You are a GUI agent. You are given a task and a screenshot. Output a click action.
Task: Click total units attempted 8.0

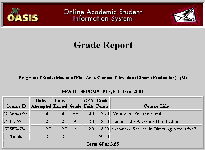click(x=41, y=136)
